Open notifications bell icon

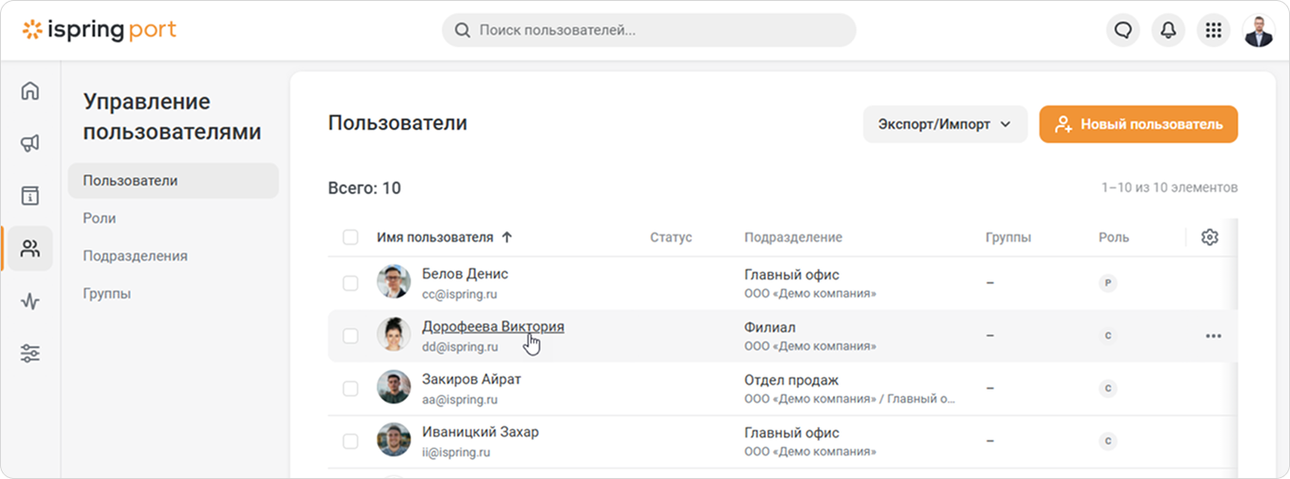(x=1168, y=30)
